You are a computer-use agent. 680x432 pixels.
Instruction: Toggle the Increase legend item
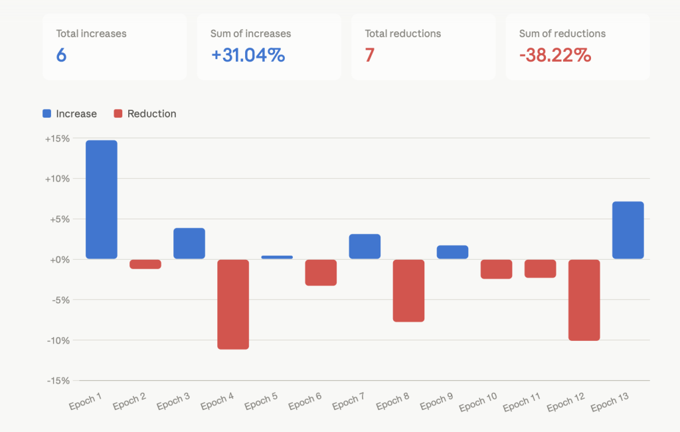tap(69, 114)
